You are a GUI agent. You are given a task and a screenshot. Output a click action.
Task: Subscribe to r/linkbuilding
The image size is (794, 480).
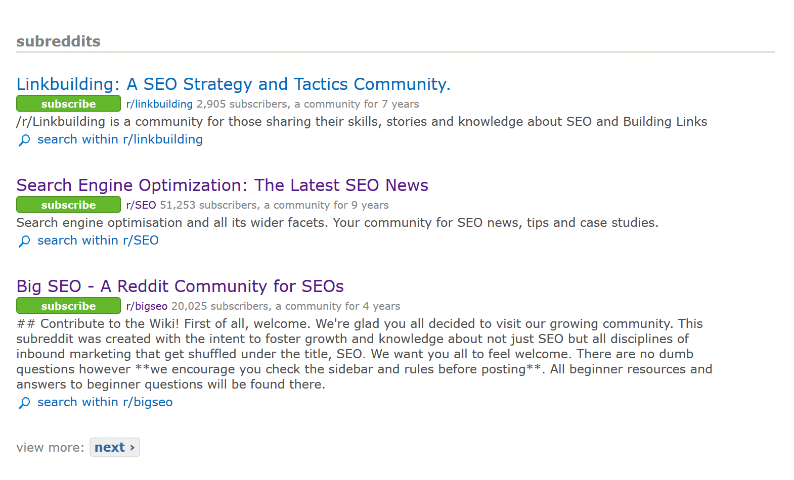click(x=68, y=104)
